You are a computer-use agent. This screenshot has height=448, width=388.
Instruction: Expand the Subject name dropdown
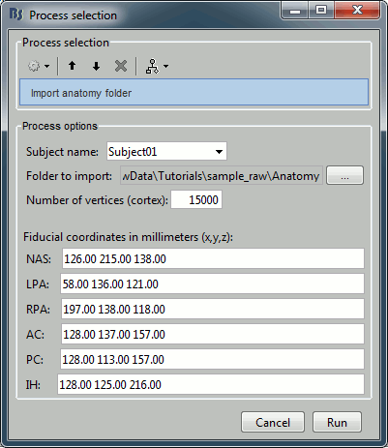[219, 151]
